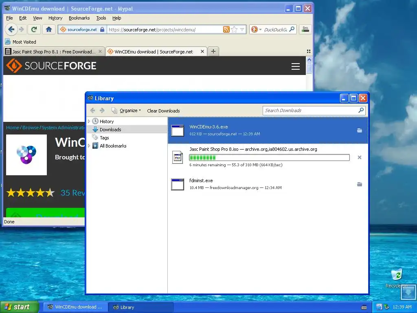417x313 pixels.
Task: Open the History menu in Mypal
Action: pos(55,18)
